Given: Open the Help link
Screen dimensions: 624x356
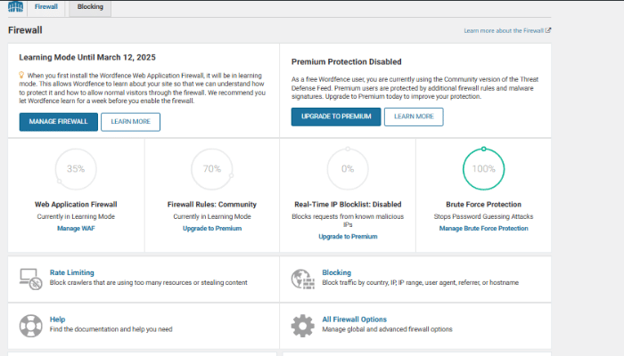Looking at the screenshot, I should [57, 320].
